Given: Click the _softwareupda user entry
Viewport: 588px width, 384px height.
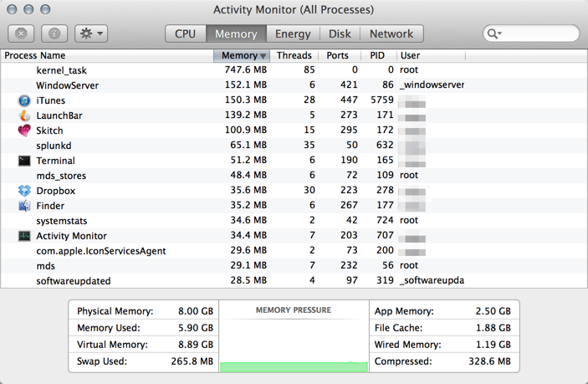Looking at the screenshot, I should coord(432,280).
